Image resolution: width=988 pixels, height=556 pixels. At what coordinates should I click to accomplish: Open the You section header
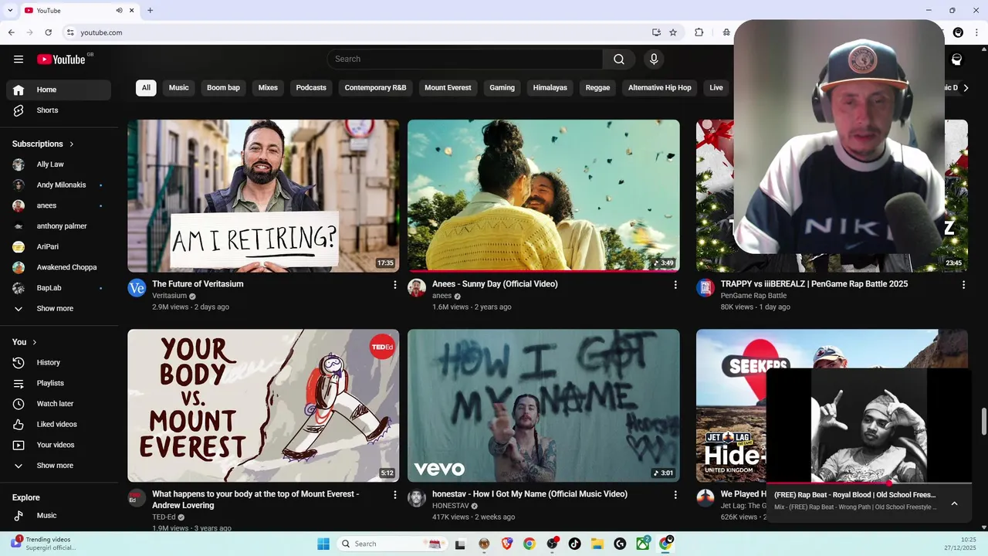[25, 342]
